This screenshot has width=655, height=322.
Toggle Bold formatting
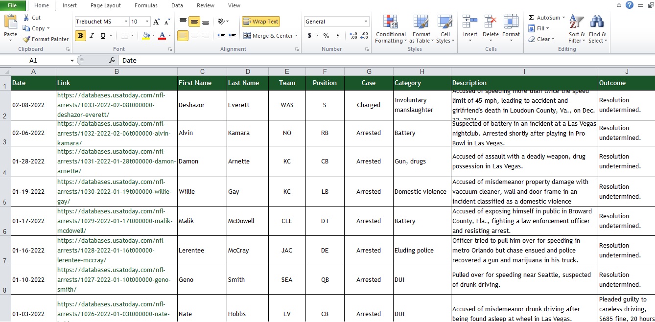pos(80,36)
